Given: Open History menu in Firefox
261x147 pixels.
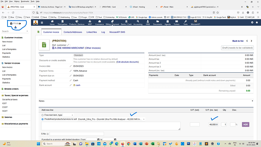Looking at the screenshot, I should (17, 2).
